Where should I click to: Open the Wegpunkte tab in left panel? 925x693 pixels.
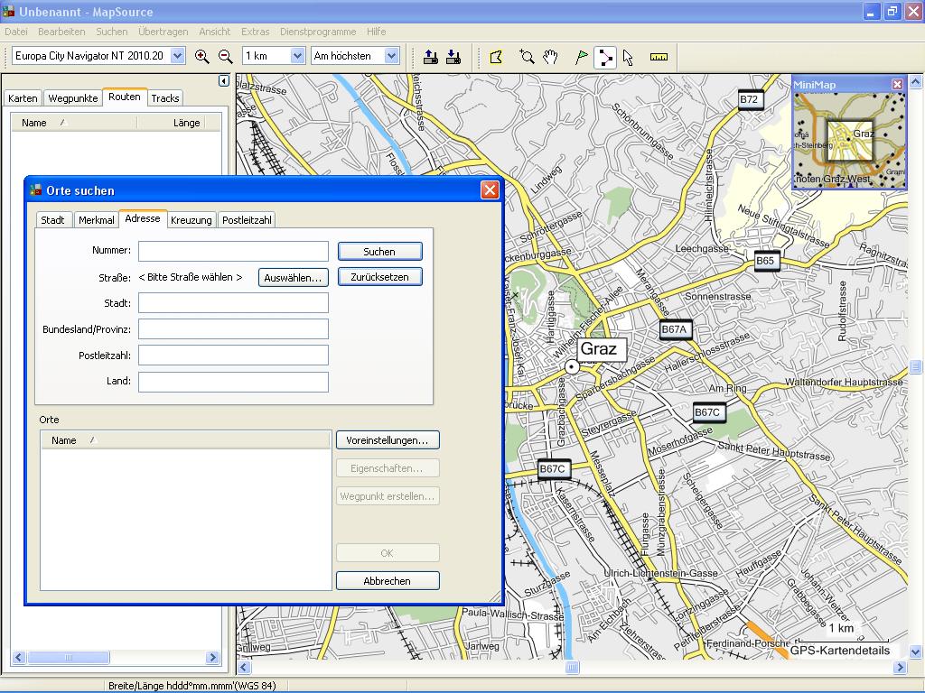(73, 98)
